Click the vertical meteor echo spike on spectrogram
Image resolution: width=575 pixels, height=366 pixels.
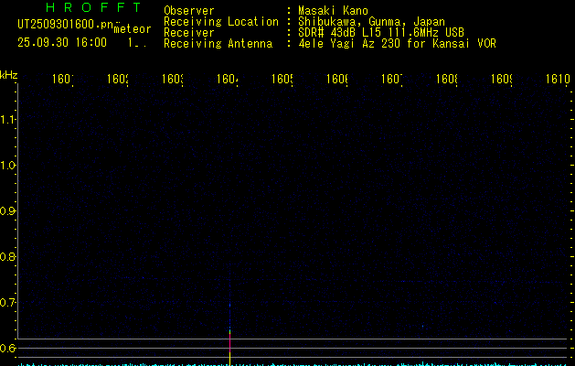coord(229,334)
